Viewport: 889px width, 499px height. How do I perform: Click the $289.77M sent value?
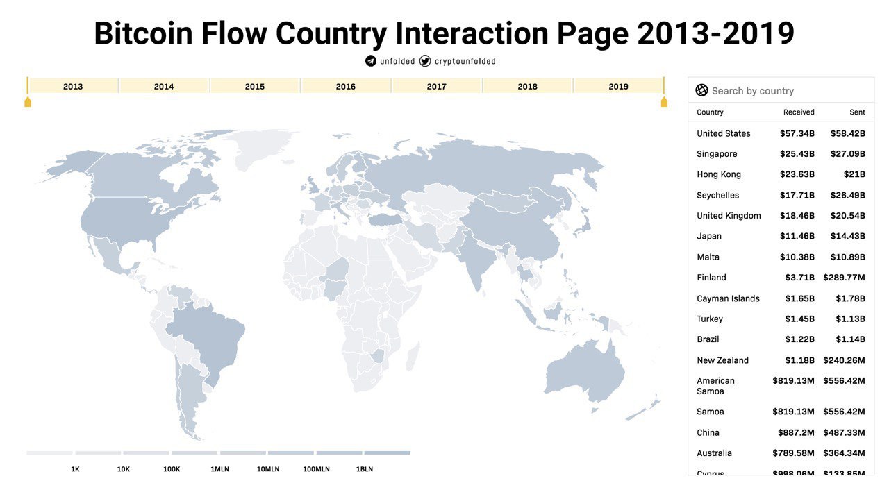[x=845, y=277]
